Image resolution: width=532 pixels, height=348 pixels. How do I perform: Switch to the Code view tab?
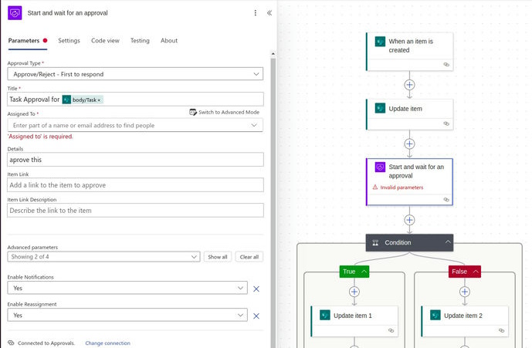[x=105, y=41]
